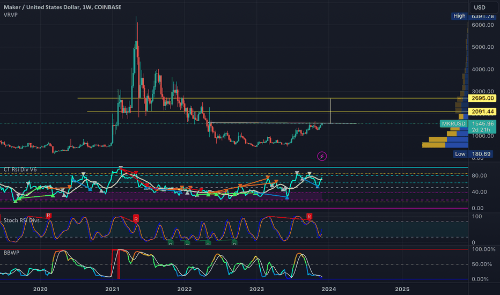Click the 40.00 RSI axis label
500x295 pixels.
[479, 191]
